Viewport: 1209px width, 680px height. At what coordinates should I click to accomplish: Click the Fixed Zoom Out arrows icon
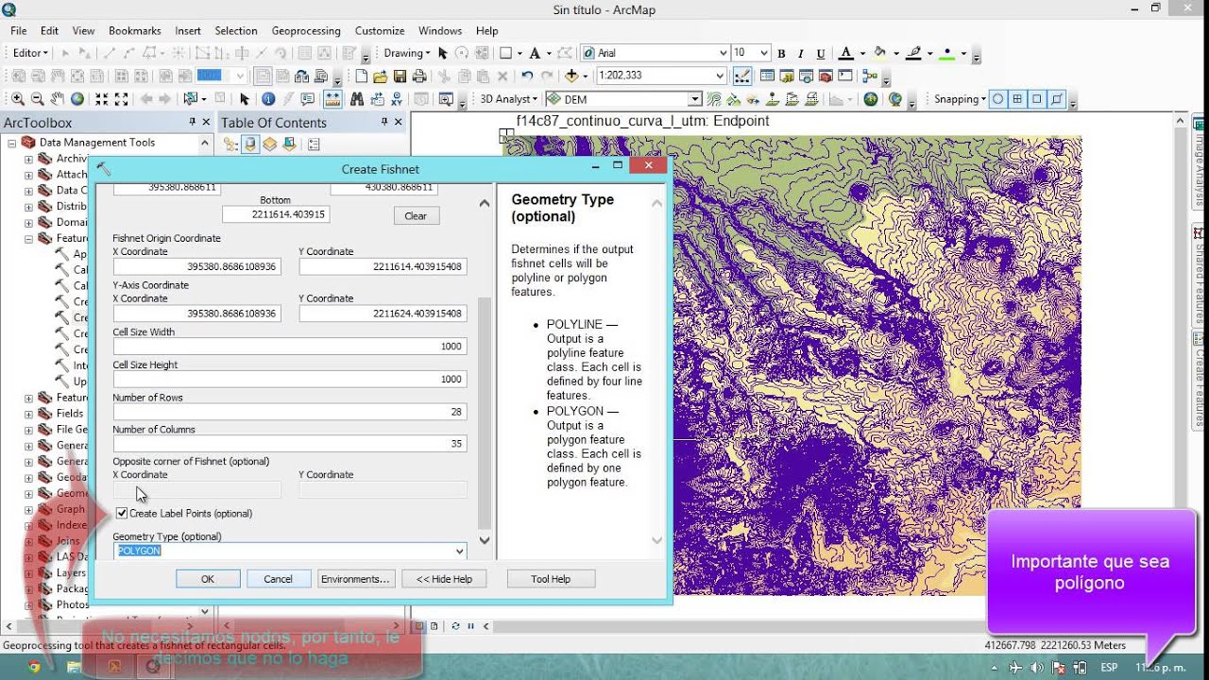(121, 98)
